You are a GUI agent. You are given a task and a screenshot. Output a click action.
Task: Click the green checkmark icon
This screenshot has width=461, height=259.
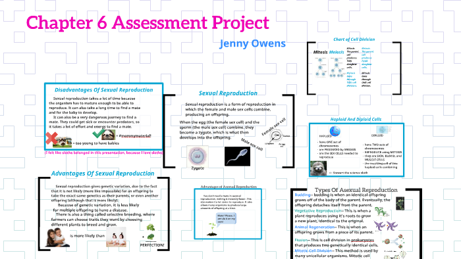pos(97,133)
